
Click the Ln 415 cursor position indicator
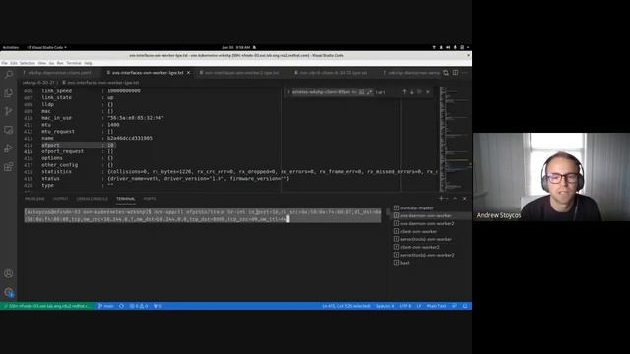point(346,306)
